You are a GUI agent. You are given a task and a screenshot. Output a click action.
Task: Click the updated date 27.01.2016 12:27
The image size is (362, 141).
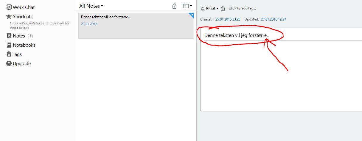point(274,19)
